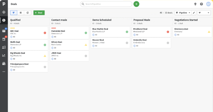This screenshot has width=213, height=112.
Task: Click Marie Condo contact on Silicon Deal
Action: point(56,45)
